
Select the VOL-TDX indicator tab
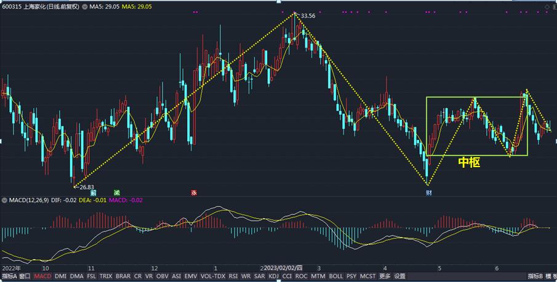pyautogui.click(x=213, y=276)
